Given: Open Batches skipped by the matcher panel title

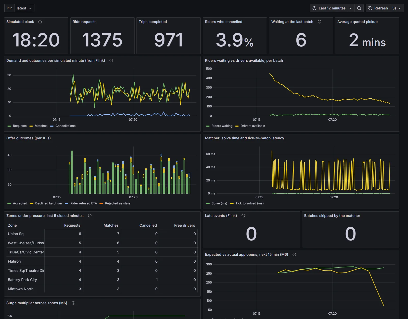Looking at the screenshot, I should [x=332, y=216].
